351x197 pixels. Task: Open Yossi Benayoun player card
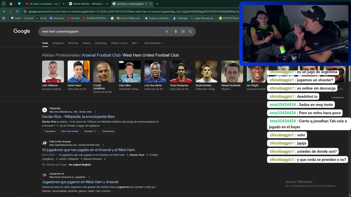point(181,76)
